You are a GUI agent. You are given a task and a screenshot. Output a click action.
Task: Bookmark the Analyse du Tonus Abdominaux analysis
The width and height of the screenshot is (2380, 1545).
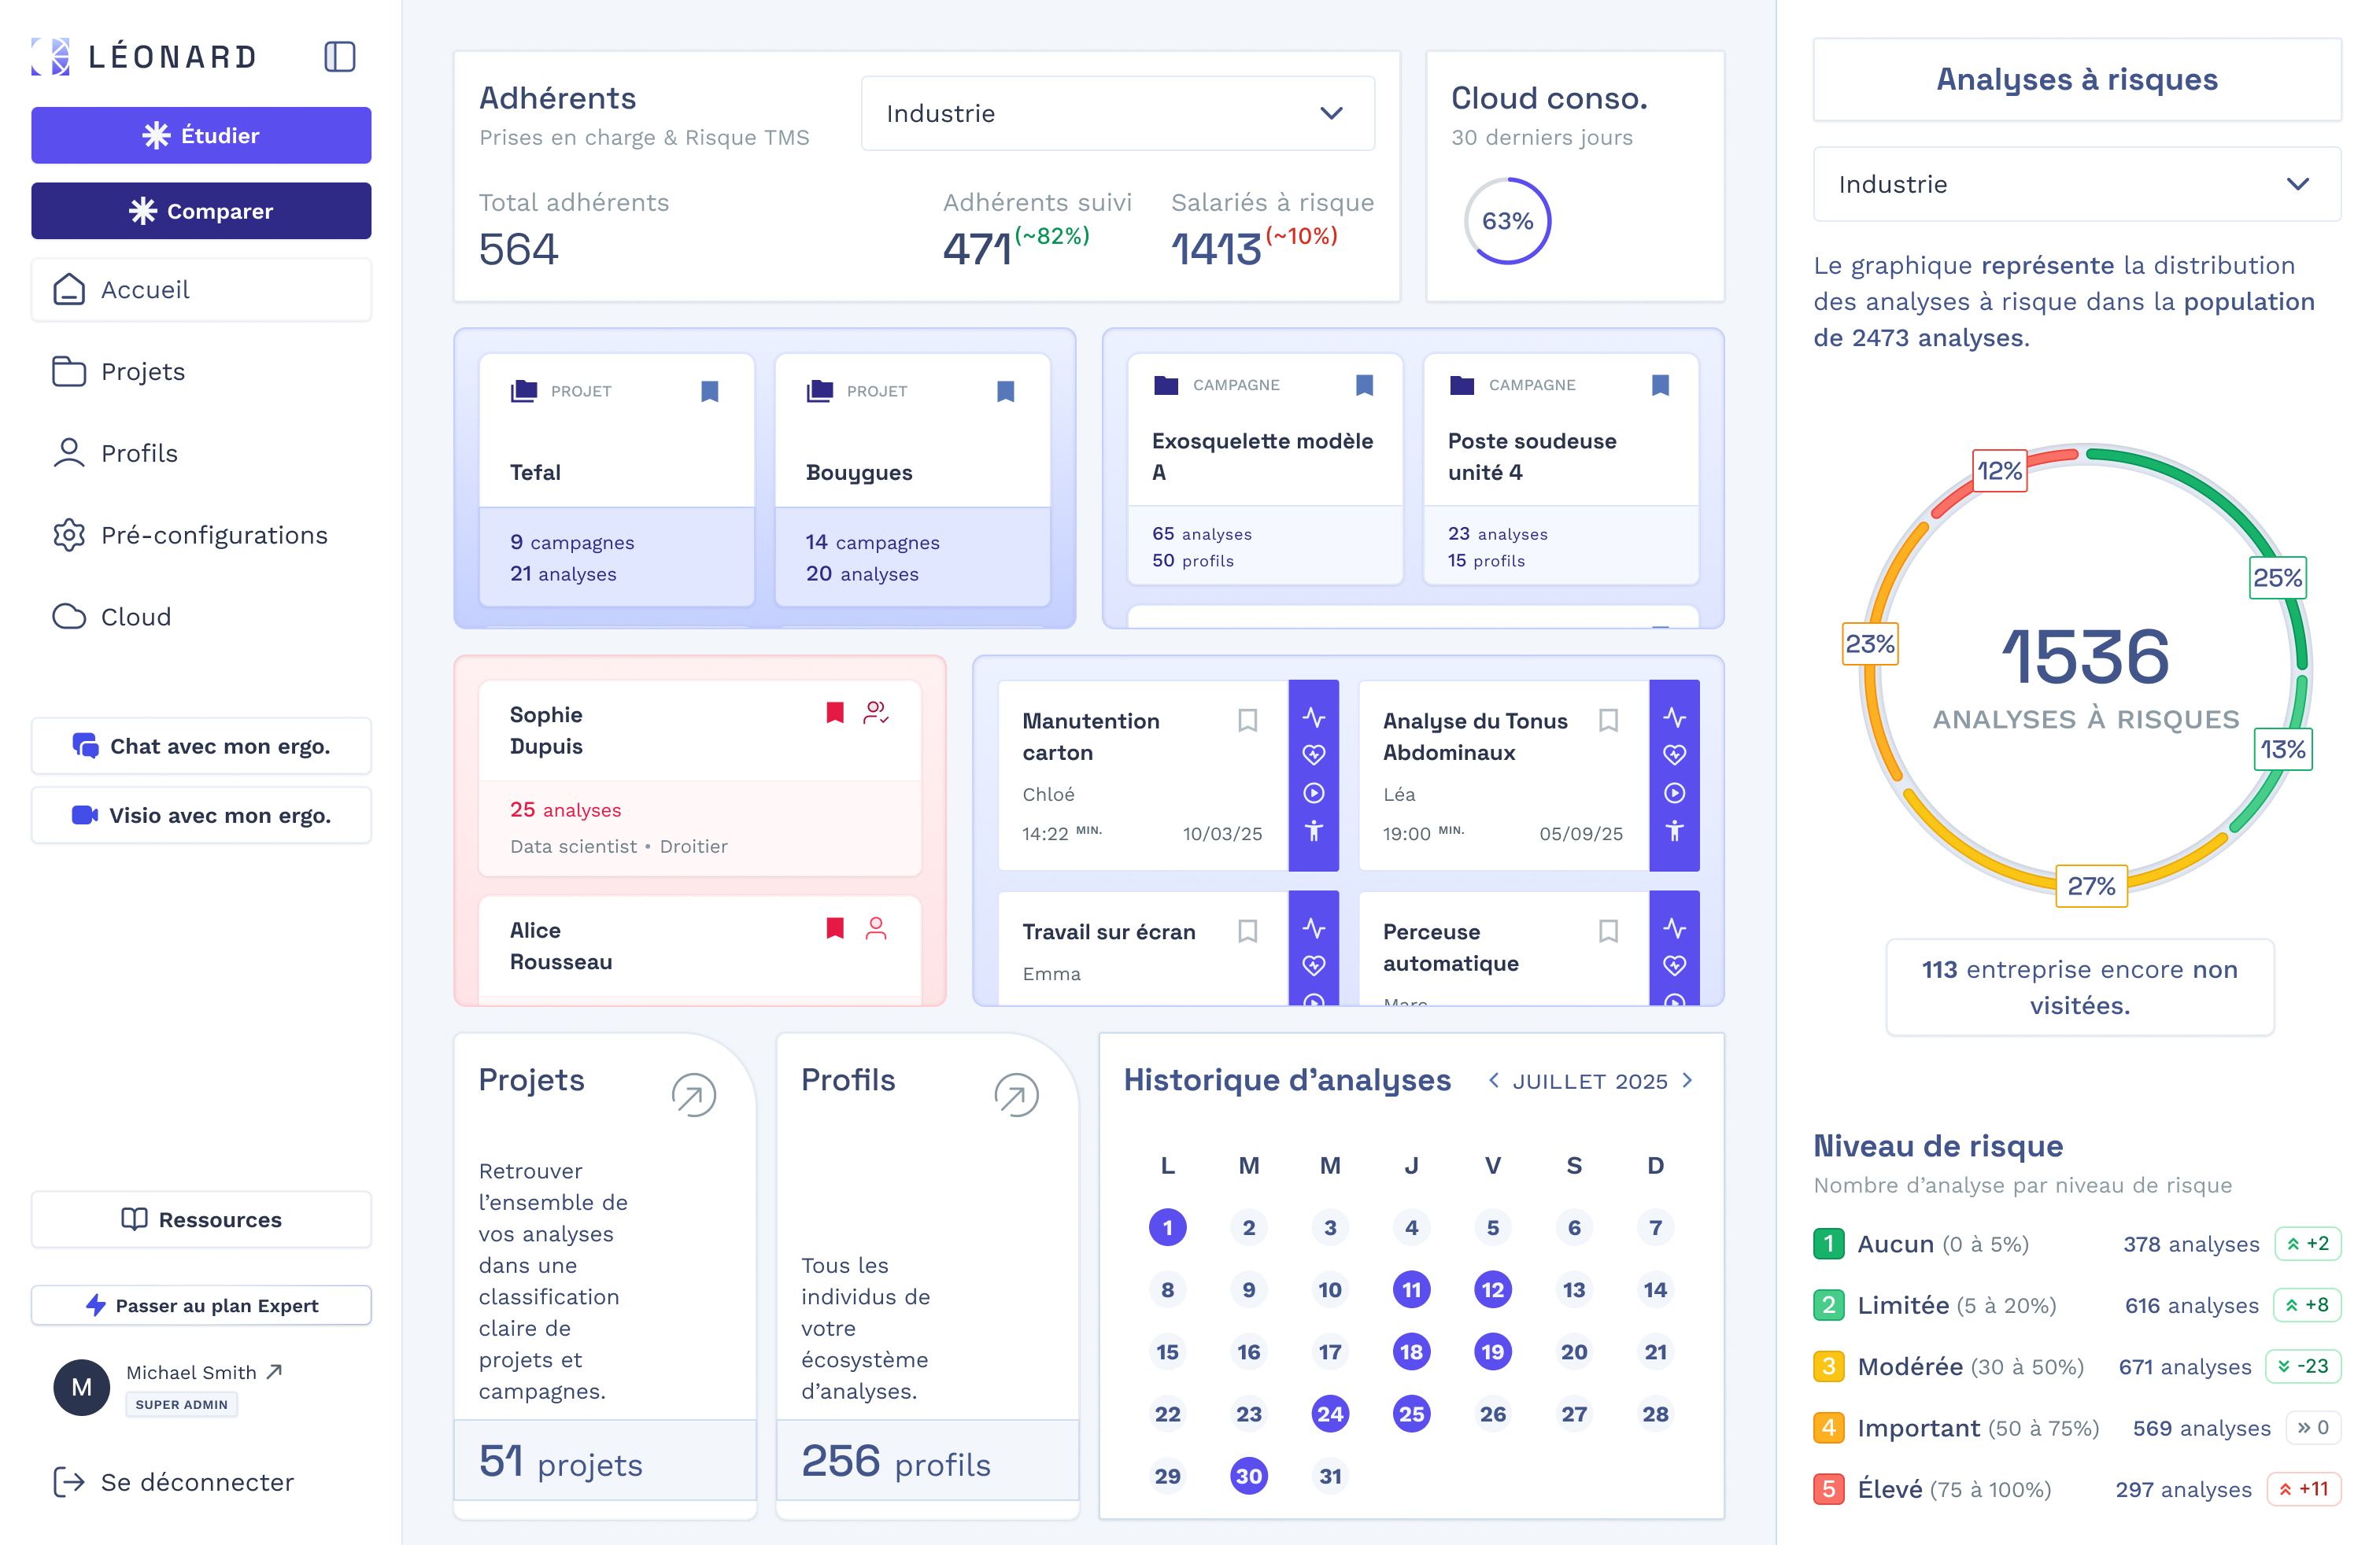click(1608, 721)
